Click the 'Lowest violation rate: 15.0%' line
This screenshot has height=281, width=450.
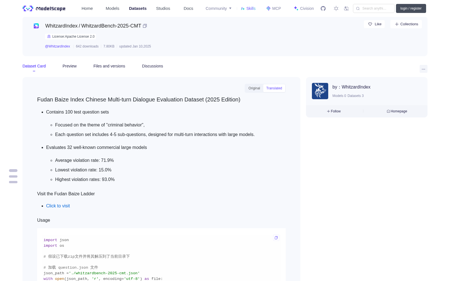pos(83,170)
